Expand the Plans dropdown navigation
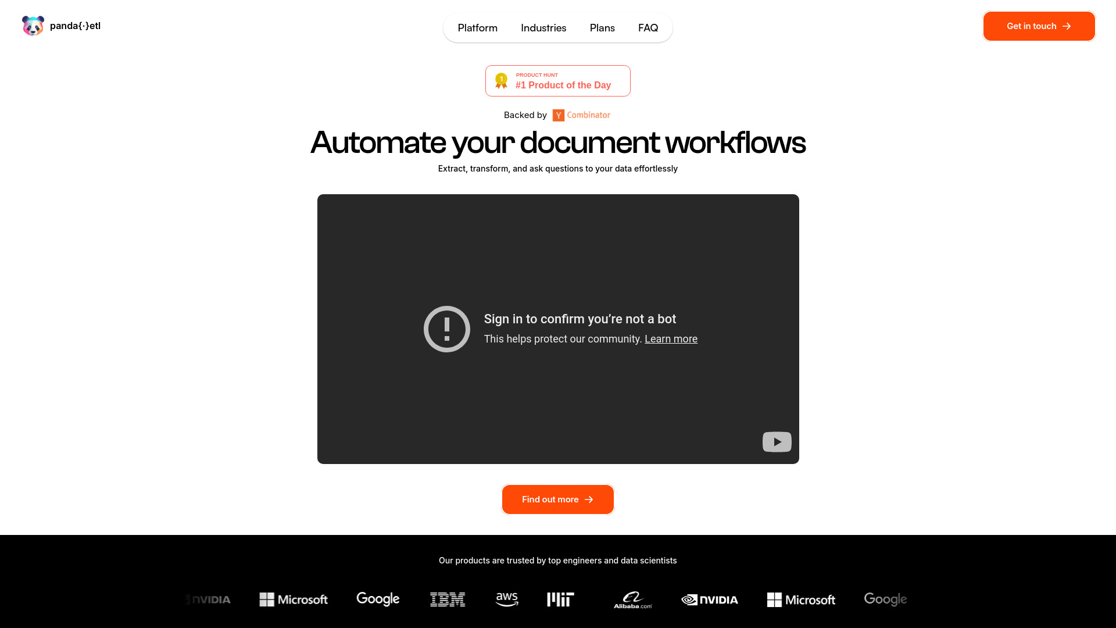1116x628 pixels. point(602,27)
